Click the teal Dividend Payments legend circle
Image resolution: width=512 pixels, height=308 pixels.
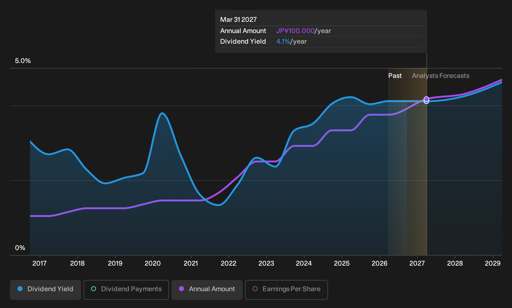pos(94,289)
